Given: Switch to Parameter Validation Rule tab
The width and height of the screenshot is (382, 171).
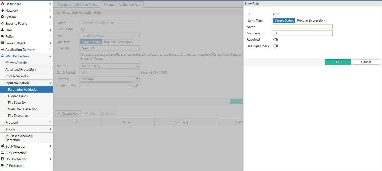Looking at the screenshot, I should (x=122, y=5).
